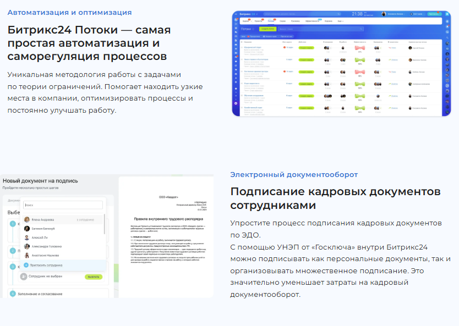Select Алексей Ли from employee list
The height and width of the screenshot is (326, 459).
(63, 237)
